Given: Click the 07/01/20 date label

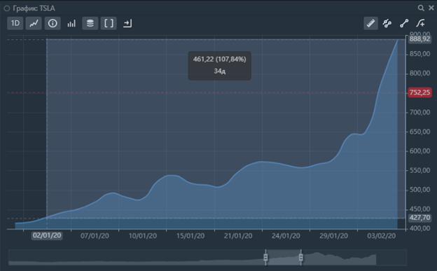Looking at the screenshot, I should coord(95,236).
